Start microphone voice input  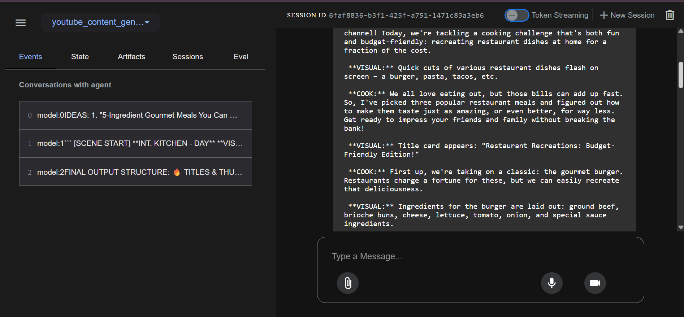(551, 283)
